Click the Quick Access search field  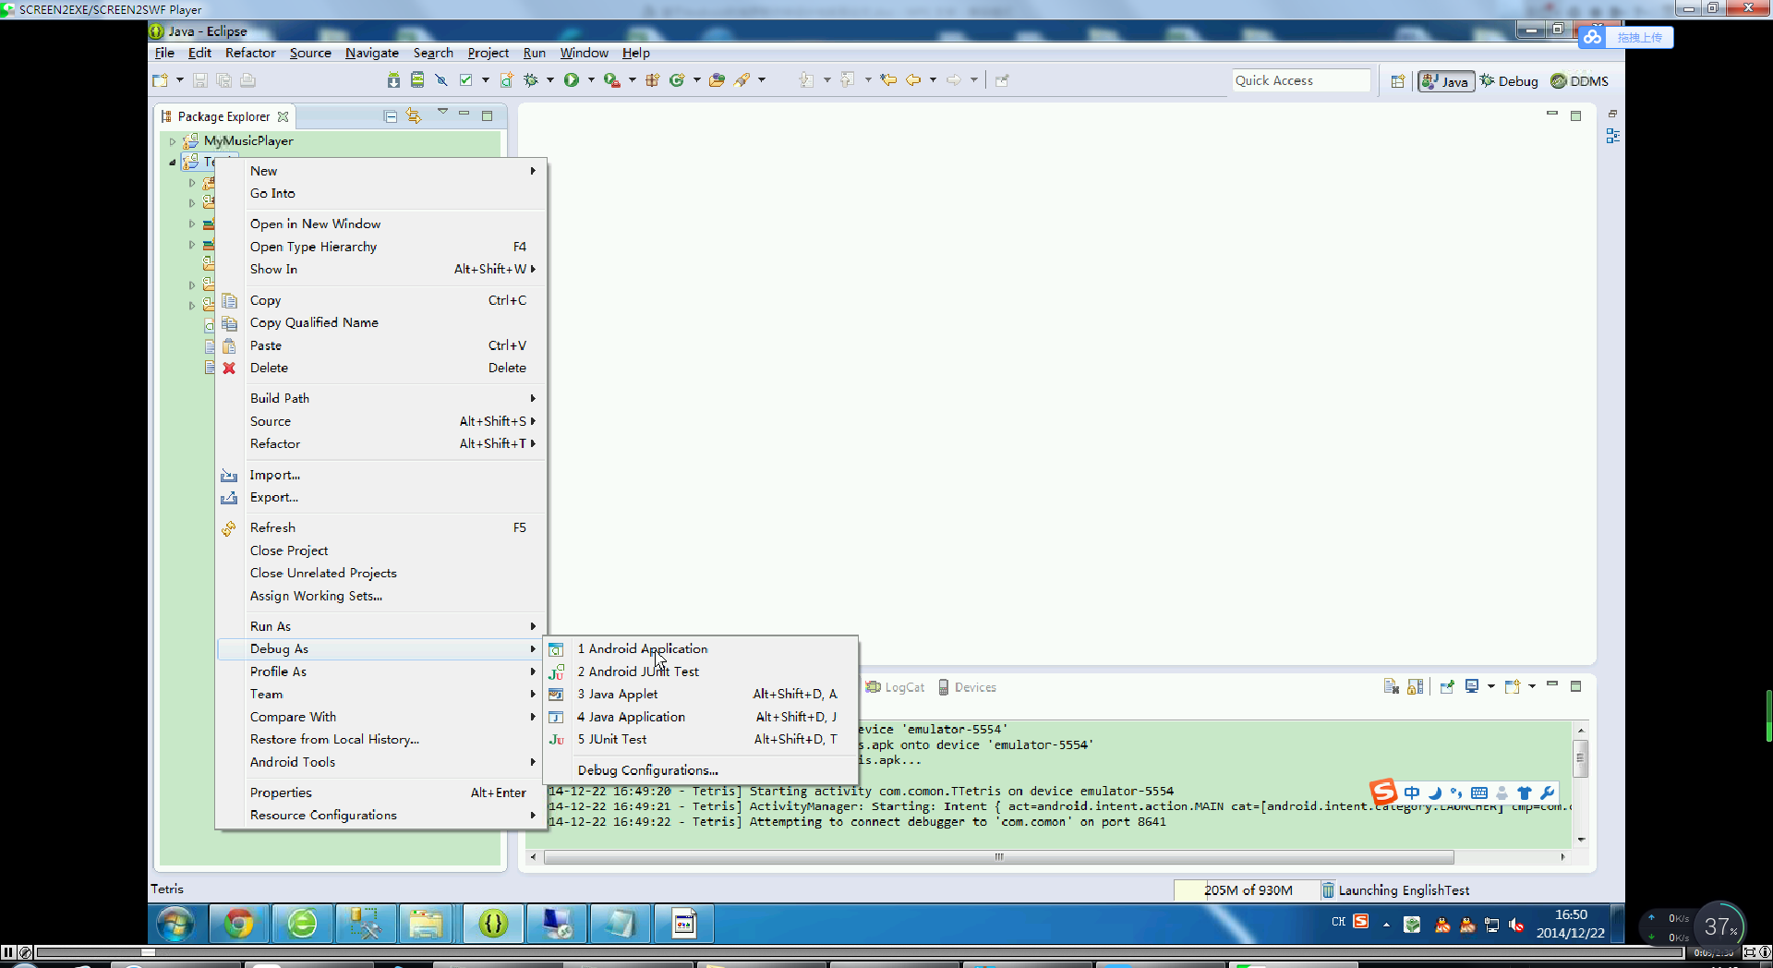point(1301,80)
